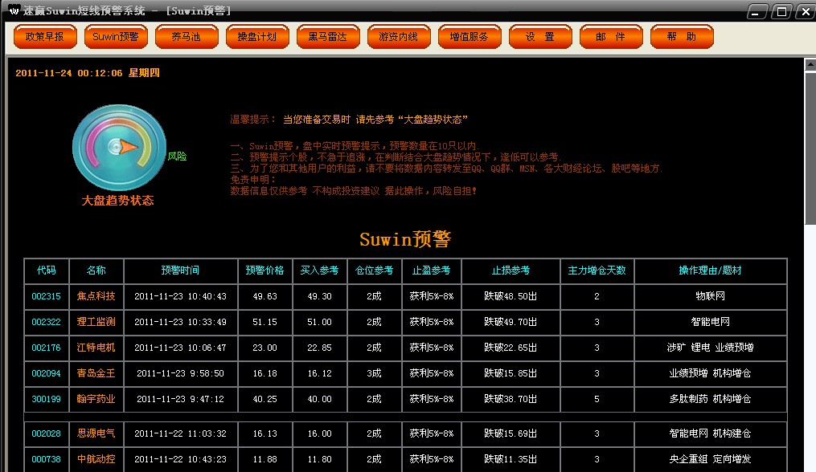Open the 游资内线 toolbar button
This screenshot has height=472, width=816.
click(399, 37)
